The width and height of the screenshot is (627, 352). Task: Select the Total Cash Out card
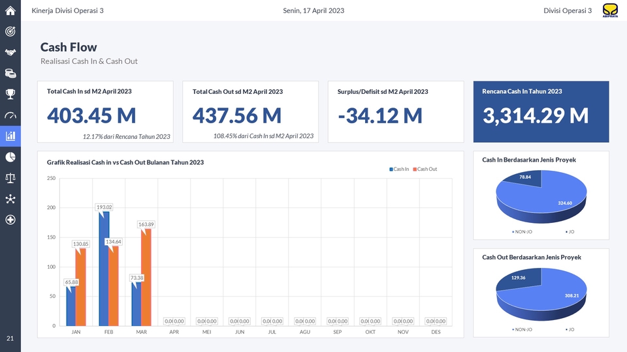tap(250, 111)
